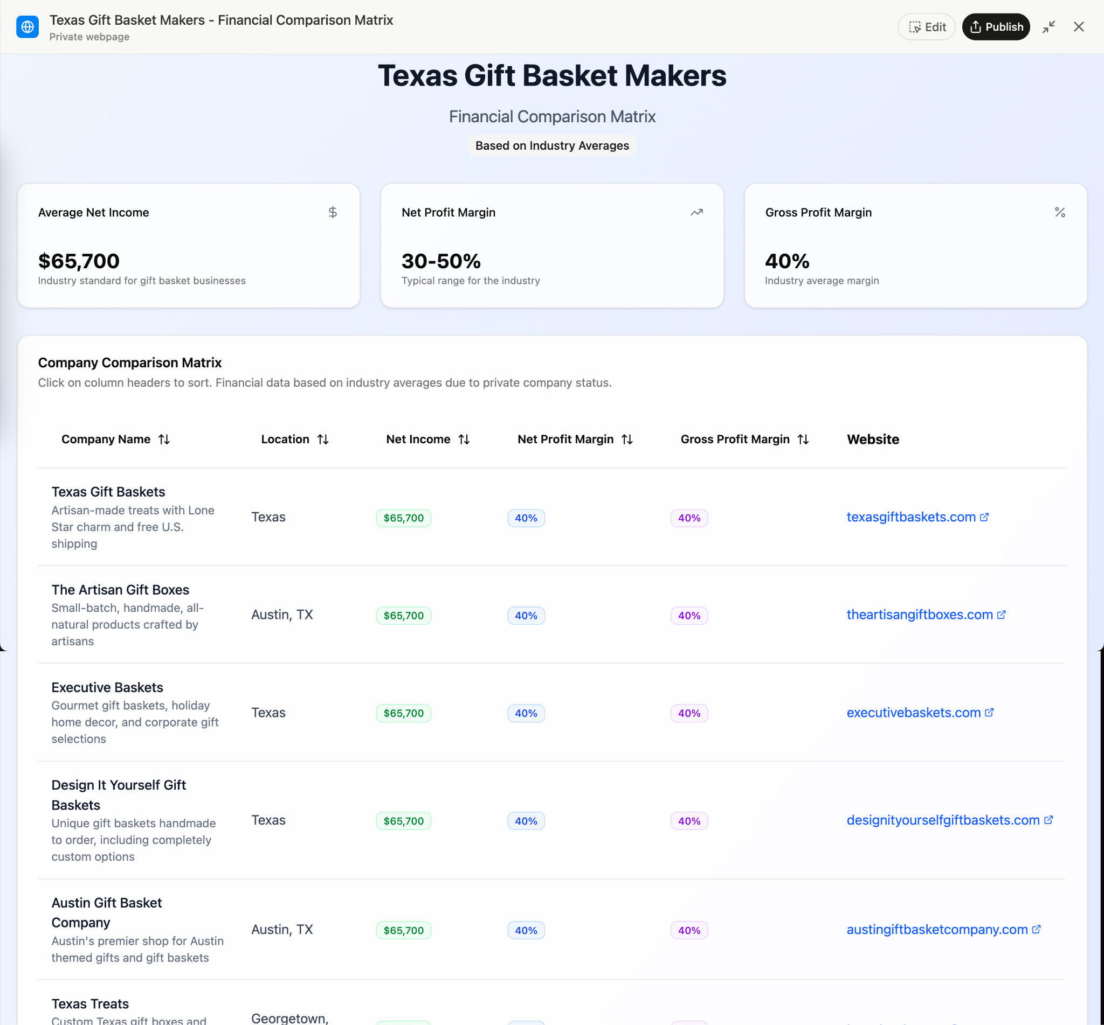
Task: Click The Artisan Gift Boxes company name
Action: pyautogui.click(x=120, y=590)
